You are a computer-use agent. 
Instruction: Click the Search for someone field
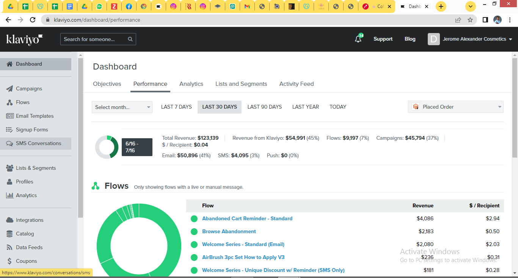click(x=95, y=39)
